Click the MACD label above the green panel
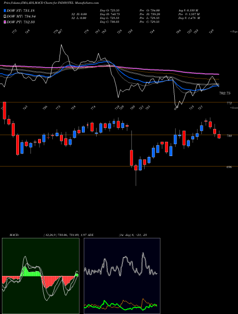The width and height of the screenshot is (238, 314). click(x=14, y=235)
